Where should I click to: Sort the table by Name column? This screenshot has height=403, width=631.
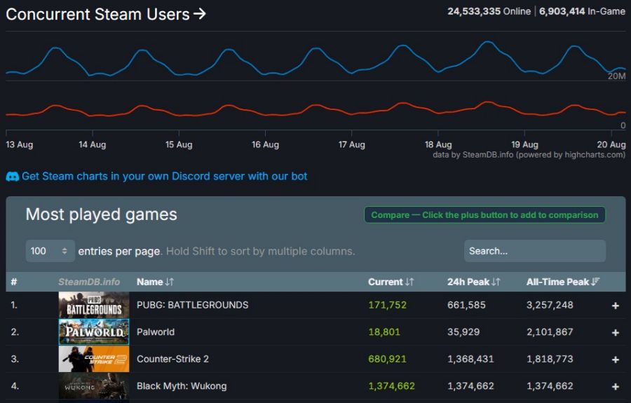tap(155, 282)
